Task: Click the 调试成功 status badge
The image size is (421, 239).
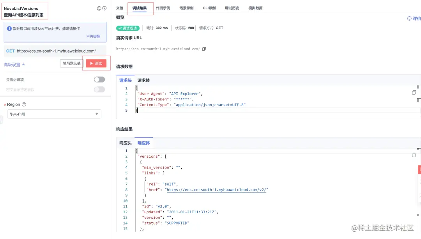Action: (x=128, y=28)
